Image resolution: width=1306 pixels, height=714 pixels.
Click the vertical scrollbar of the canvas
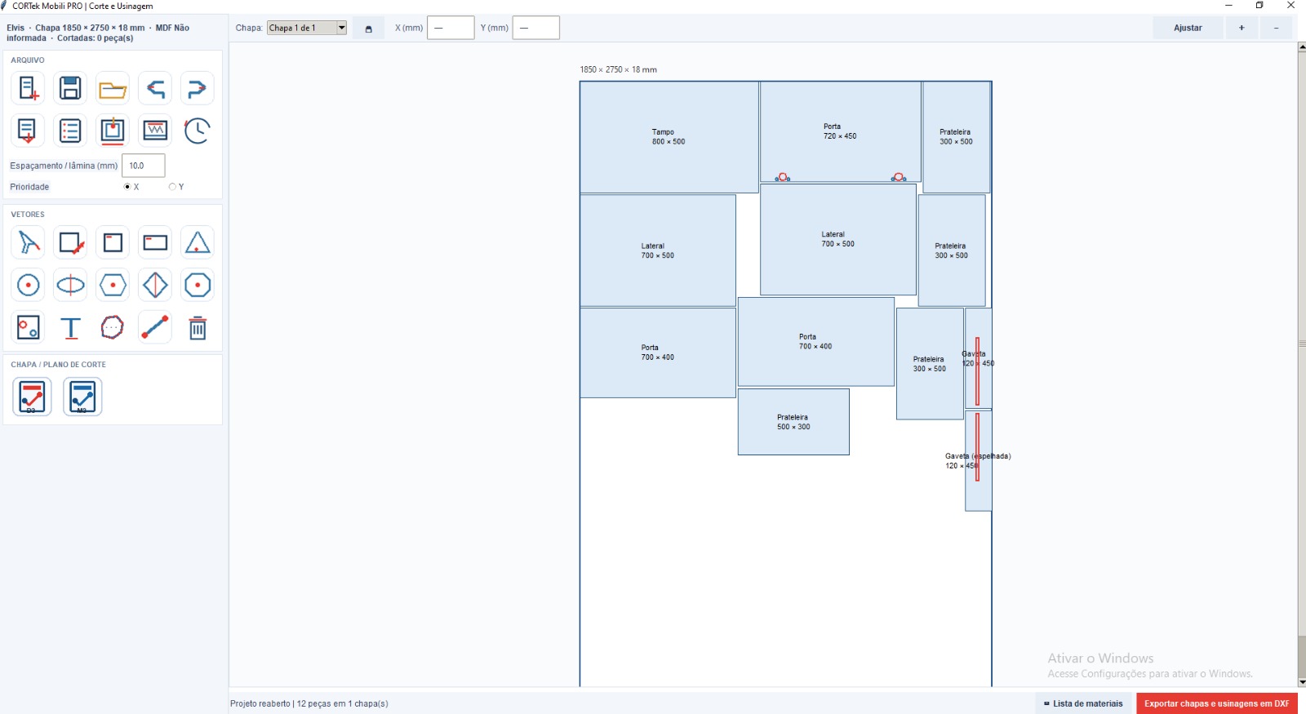coord(1301,365)
